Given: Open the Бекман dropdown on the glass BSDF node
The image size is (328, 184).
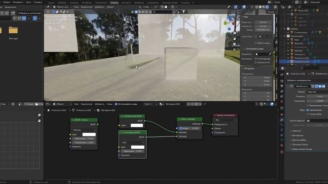Looking at the screenshot, I should [84, 130].
